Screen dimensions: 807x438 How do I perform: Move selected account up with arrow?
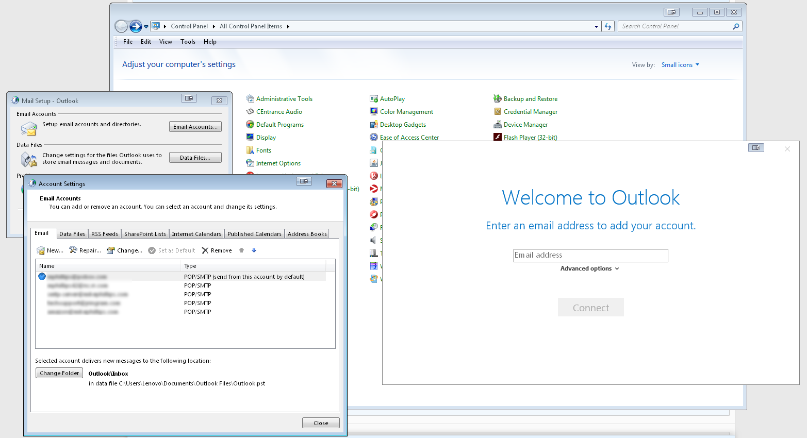coord(241,250)
